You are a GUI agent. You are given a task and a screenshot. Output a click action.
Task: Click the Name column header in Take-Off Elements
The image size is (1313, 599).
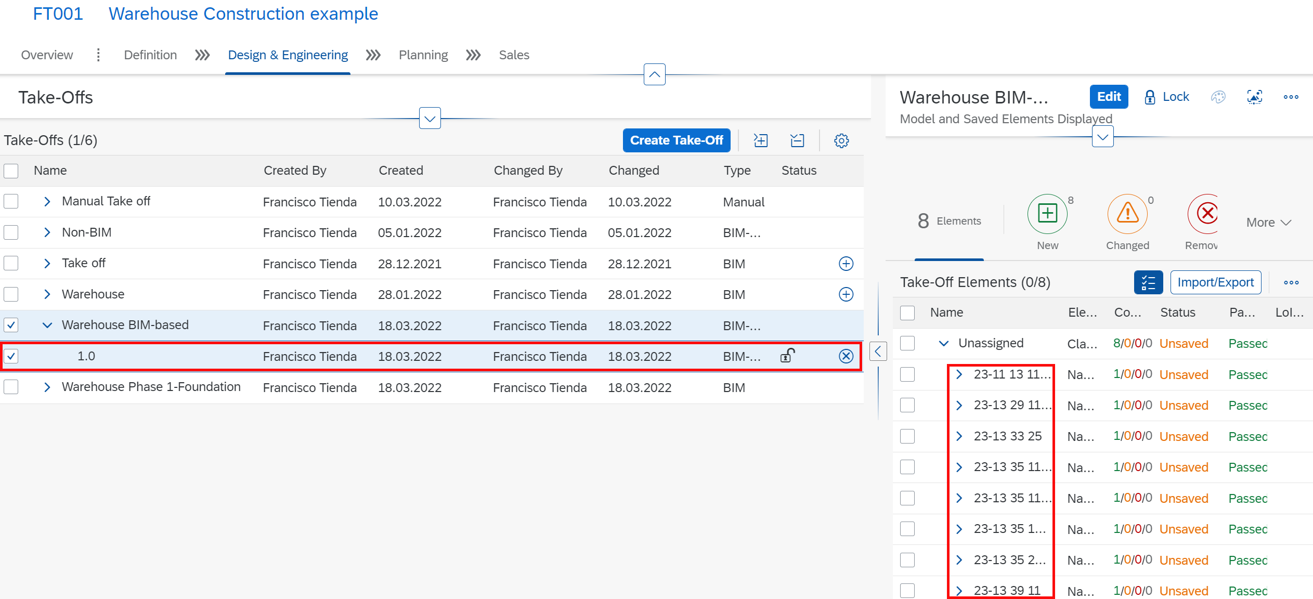tap(946, 312)
